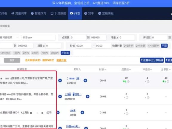Click the 流量词库 tab icon
The height and width of the screenshot is (129, 172).
[13, 13]
